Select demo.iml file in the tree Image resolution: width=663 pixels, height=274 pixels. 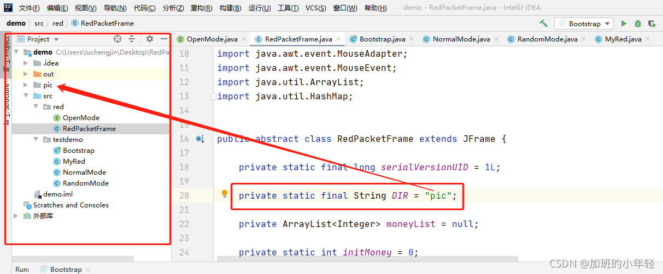[53, 194]
